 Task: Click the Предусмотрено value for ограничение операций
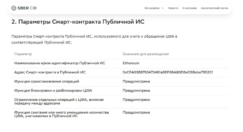(x=136, y=100)
